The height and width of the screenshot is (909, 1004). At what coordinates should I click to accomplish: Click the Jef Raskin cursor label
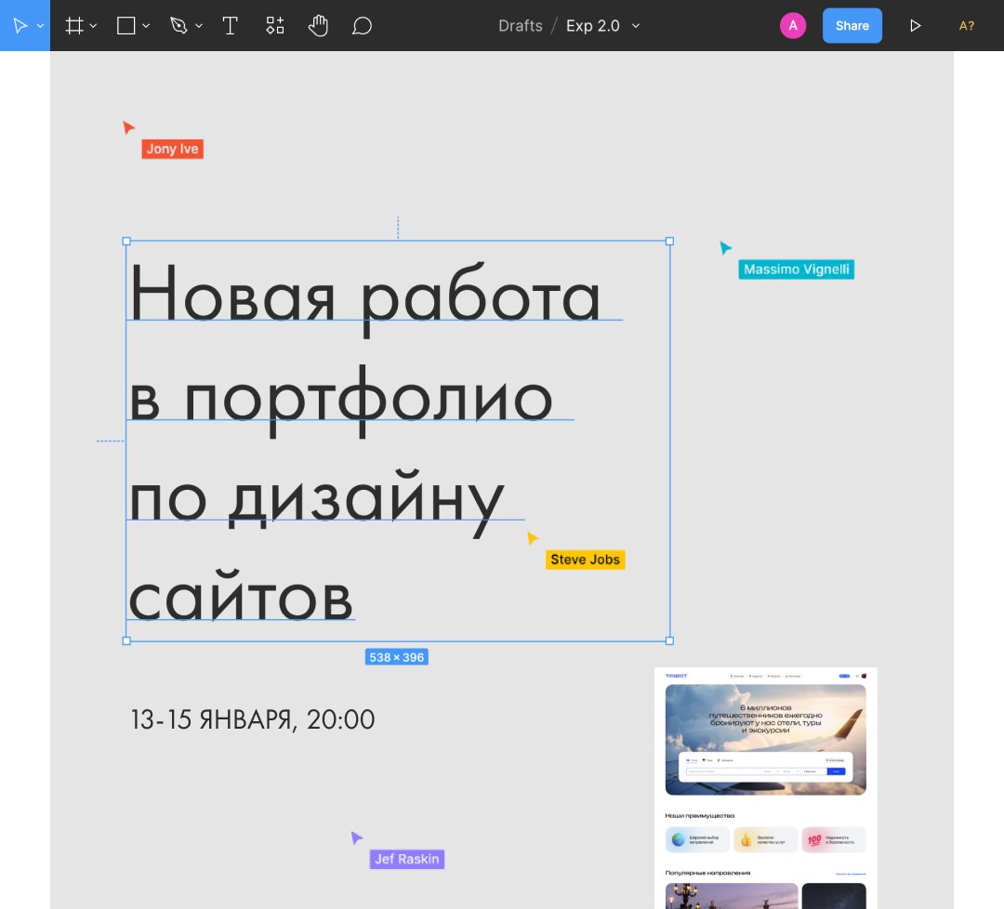pos(406,859)
